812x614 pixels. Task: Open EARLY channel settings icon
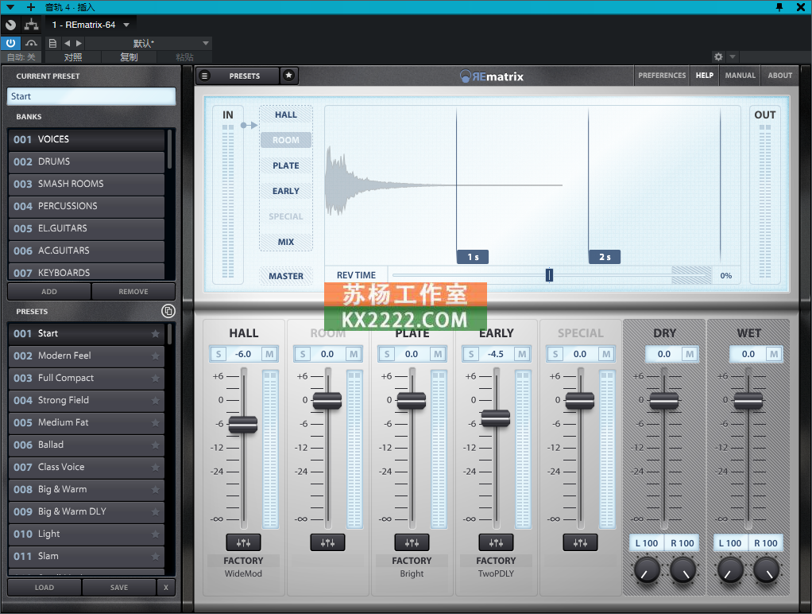tap(496, 542)
